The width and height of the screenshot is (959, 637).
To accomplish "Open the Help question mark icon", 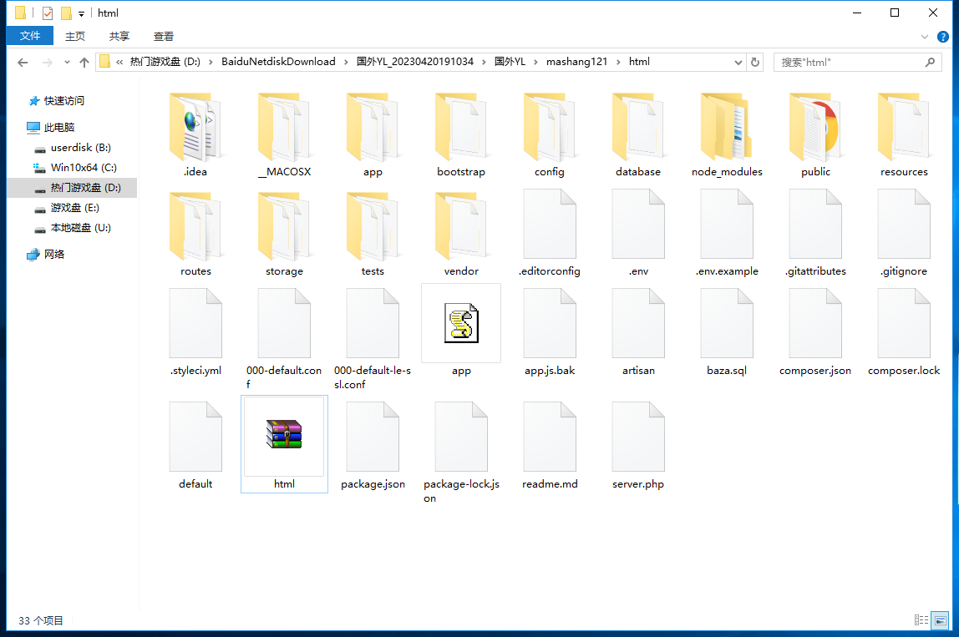I will [943, 37].
